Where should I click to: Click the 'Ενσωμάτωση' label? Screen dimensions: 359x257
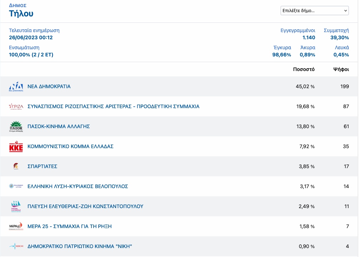click(24, 47)
